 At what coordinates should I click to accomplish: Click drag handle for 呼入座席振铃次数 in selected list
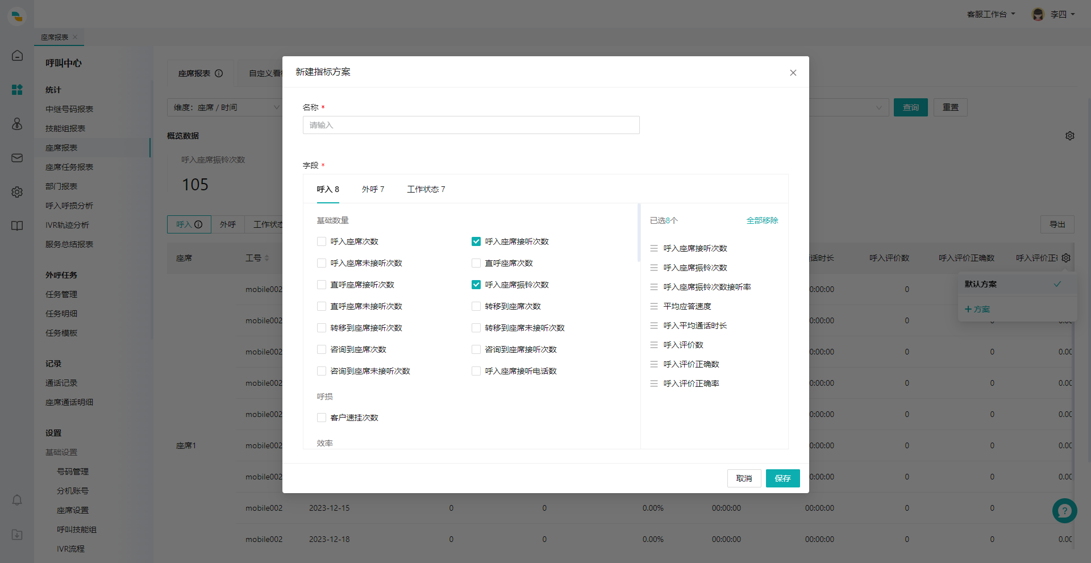[x=654, y=268]
